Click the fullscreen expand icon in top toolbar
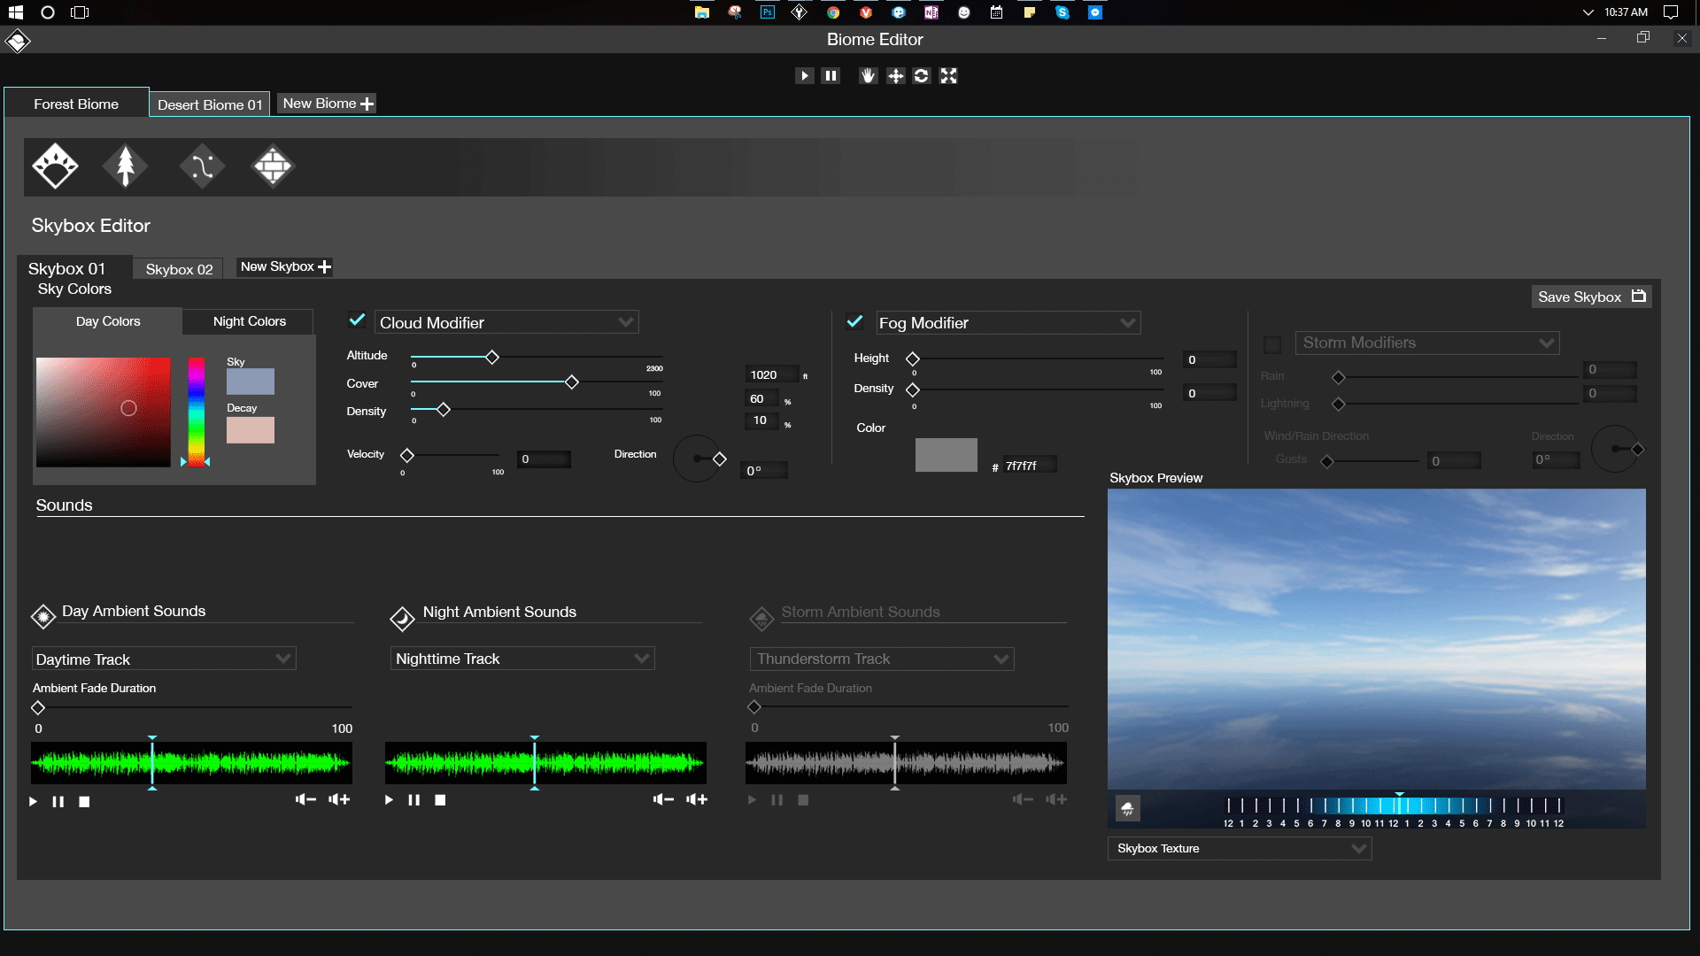This screenshot has width=1700, height=956. coord(948,76)
